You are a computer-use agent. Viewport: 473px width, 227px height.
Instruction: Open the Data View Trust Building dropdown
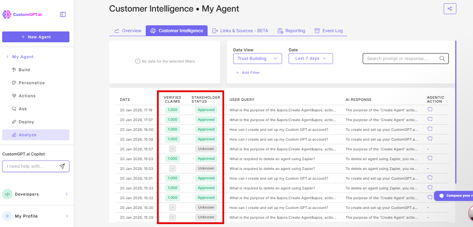(257, 59)
